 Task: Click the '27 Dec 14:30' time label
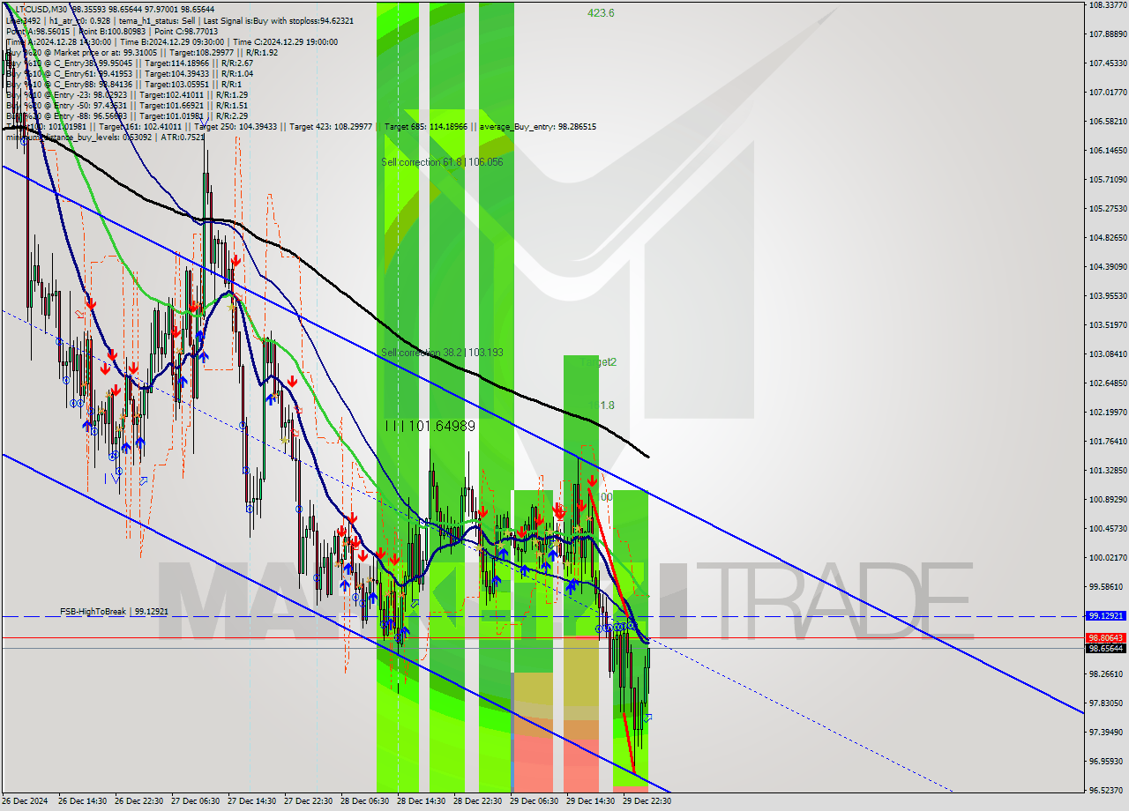251,801
